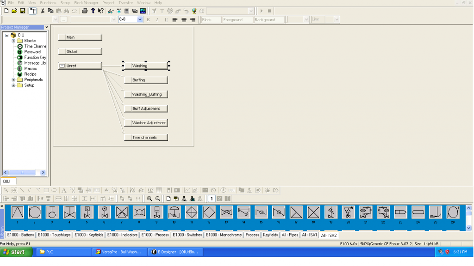Toggle the Project Manager toolbar button

click(32, 11)
